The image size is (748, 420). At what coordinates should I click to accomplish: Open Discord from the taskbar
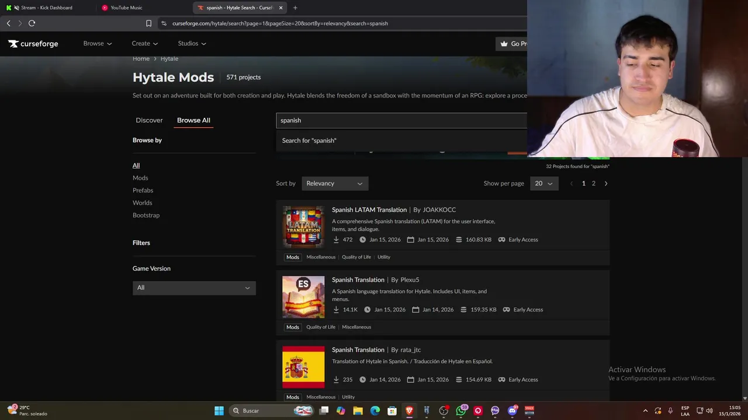512,411
